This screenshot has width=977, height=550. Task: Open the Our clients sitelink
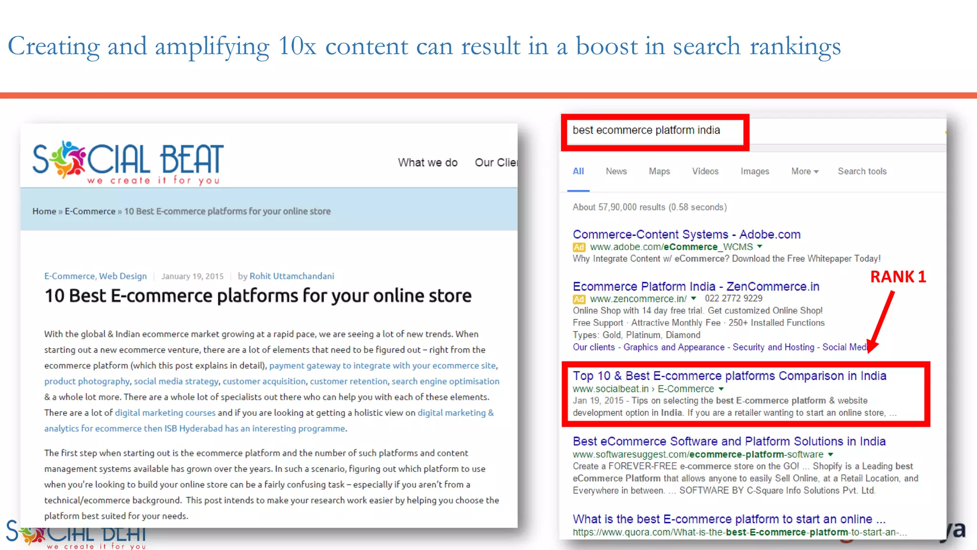coord(594,347)
